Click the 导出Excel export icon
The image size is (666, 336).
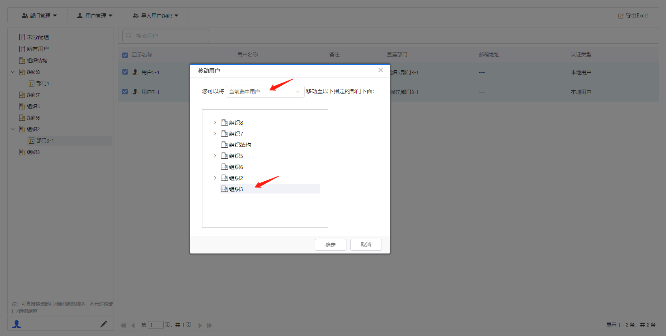[x=621, y=16]
